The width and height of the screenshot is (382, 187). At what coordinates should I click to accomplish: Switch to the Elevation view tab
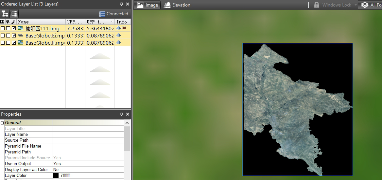tap(177, 5)
